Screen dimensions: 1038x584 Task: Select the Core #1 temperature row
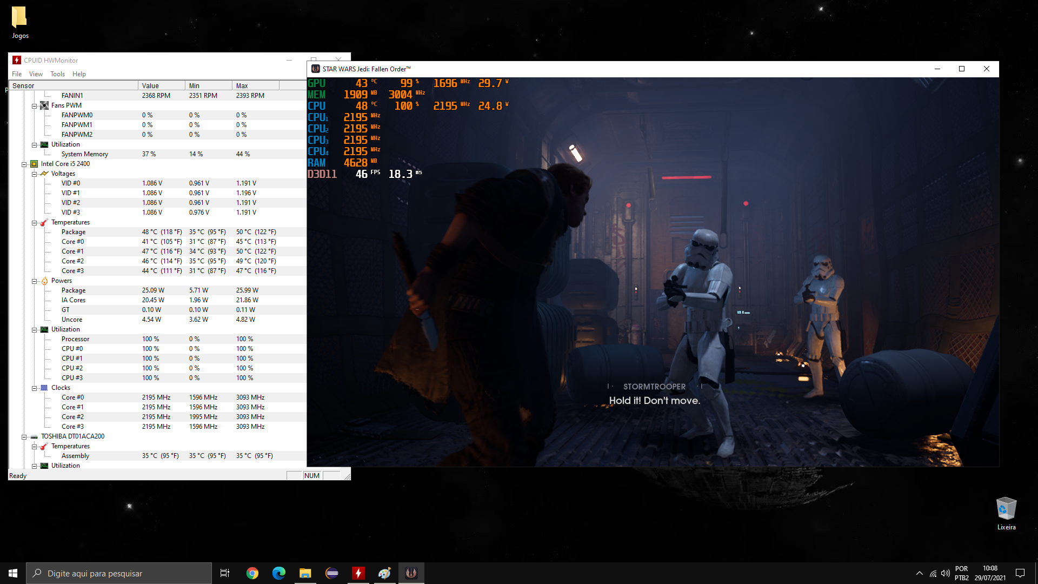[158, 251]
